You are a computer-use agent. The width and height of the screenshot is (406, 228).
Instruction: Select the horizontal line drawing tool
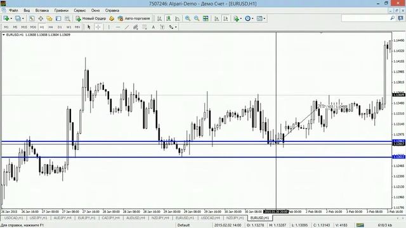tap(118, 27)
